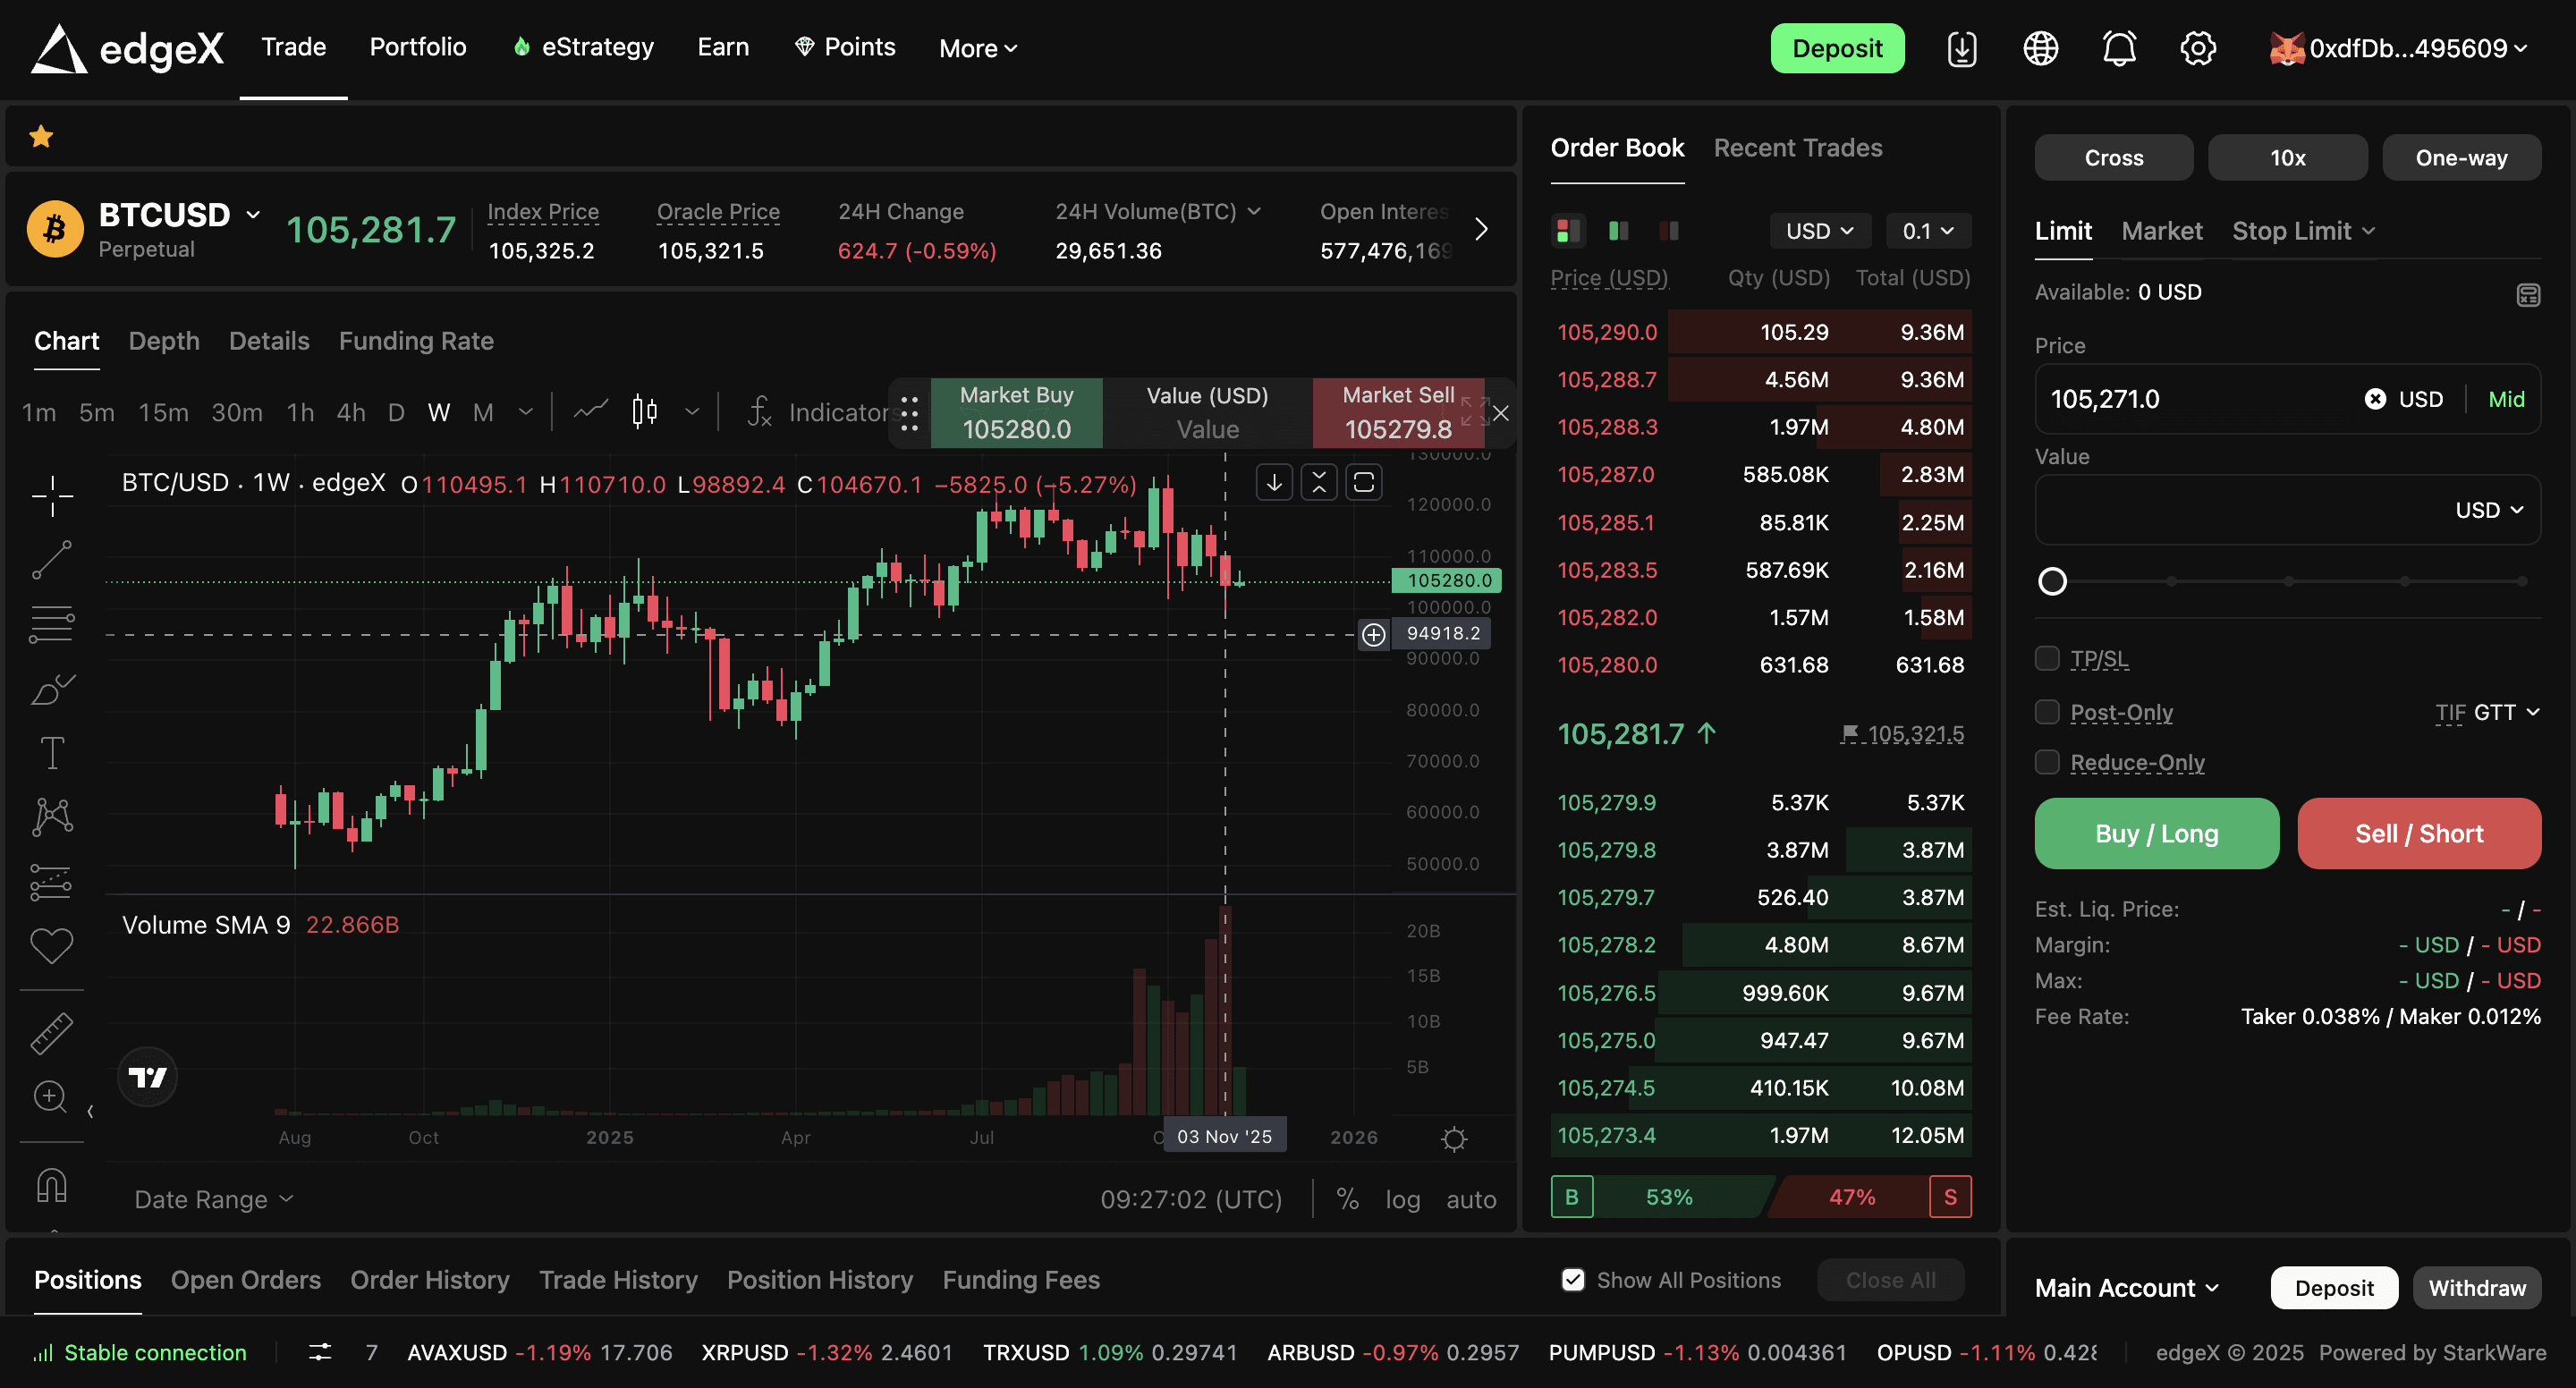Viewport: 2576px width, 1388px height.
Task: Open the Funding Rate tab
Action: 416,341
